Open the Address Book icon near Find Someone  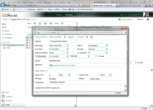[x=119, y=19]
